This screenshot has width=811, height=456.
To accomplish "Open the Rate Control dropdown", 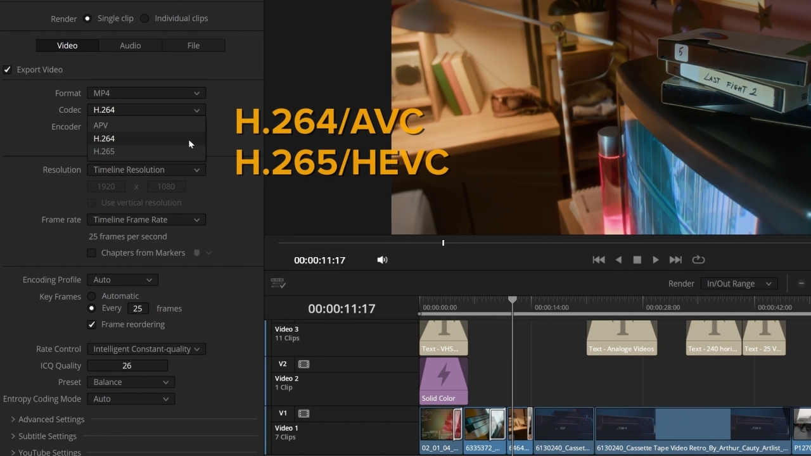I will click(146, 349).
